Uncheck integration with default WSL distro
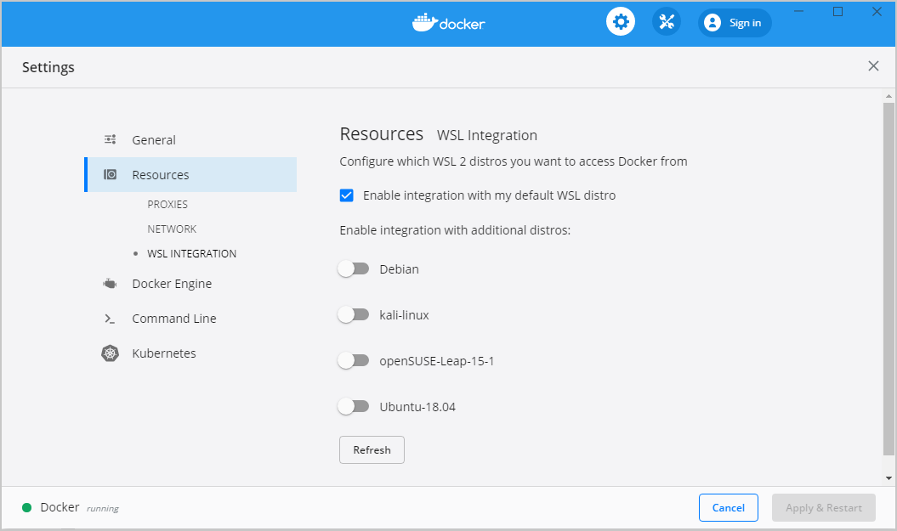The width and height of the screenshot is (897, 531). point(346,195)
